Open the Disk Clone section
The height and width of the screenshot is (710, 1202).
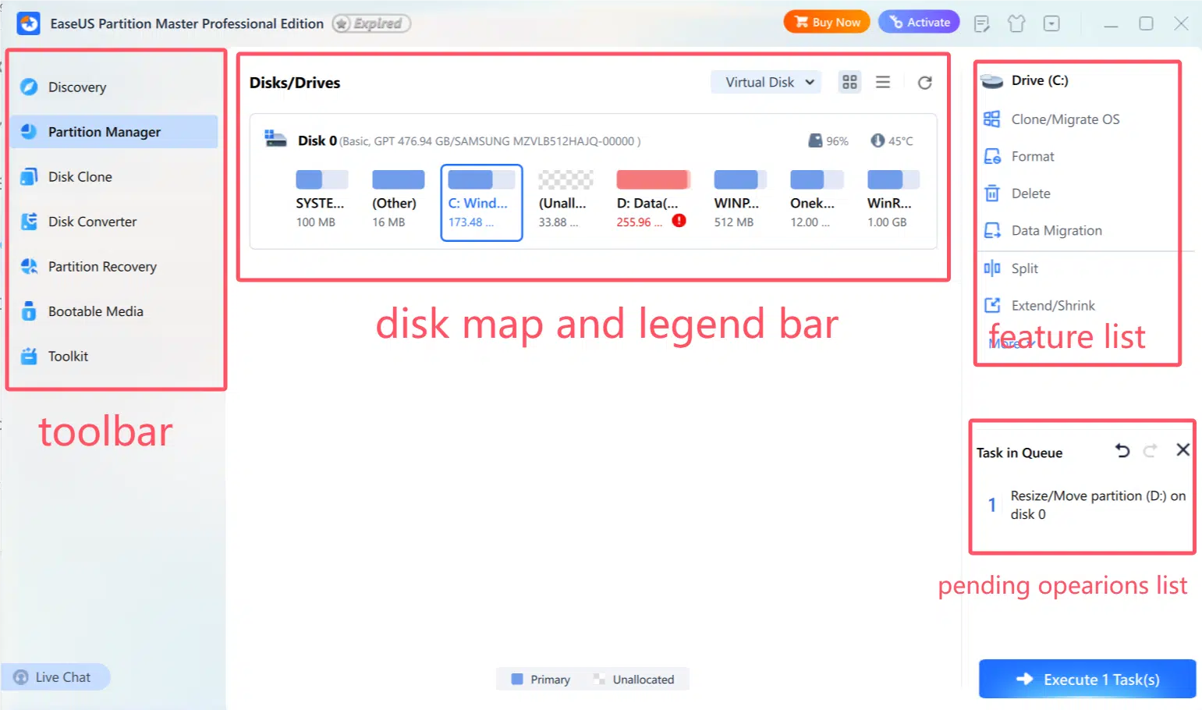(x=80, y=177)
